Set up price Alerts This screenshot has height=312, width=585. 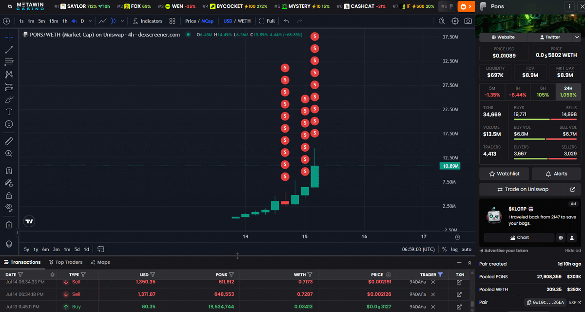point(556,174)
